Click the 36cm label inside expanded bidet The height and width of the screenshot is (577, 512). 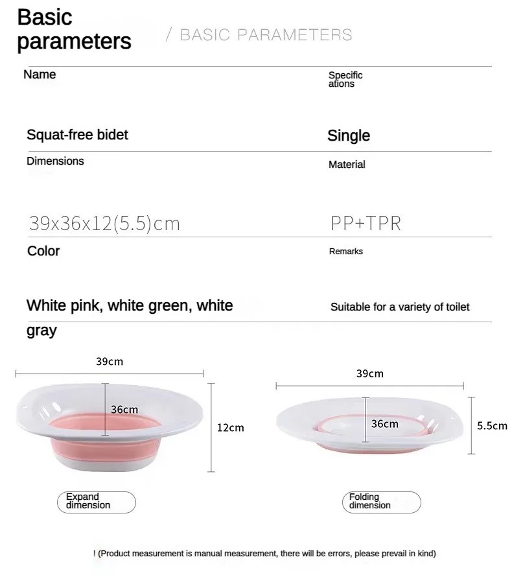(124, 410)
